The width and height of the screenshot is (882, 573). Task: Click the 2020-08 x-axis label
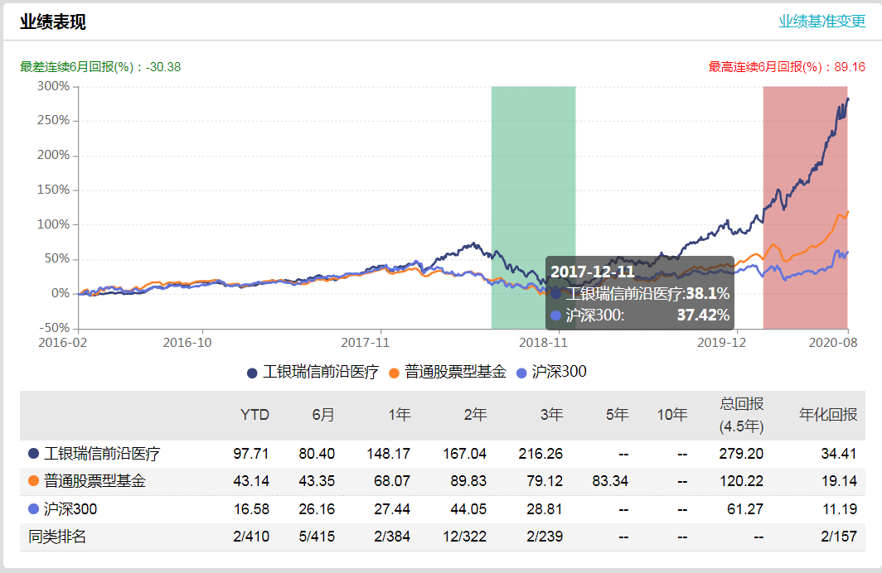click(x=833, y=343)
